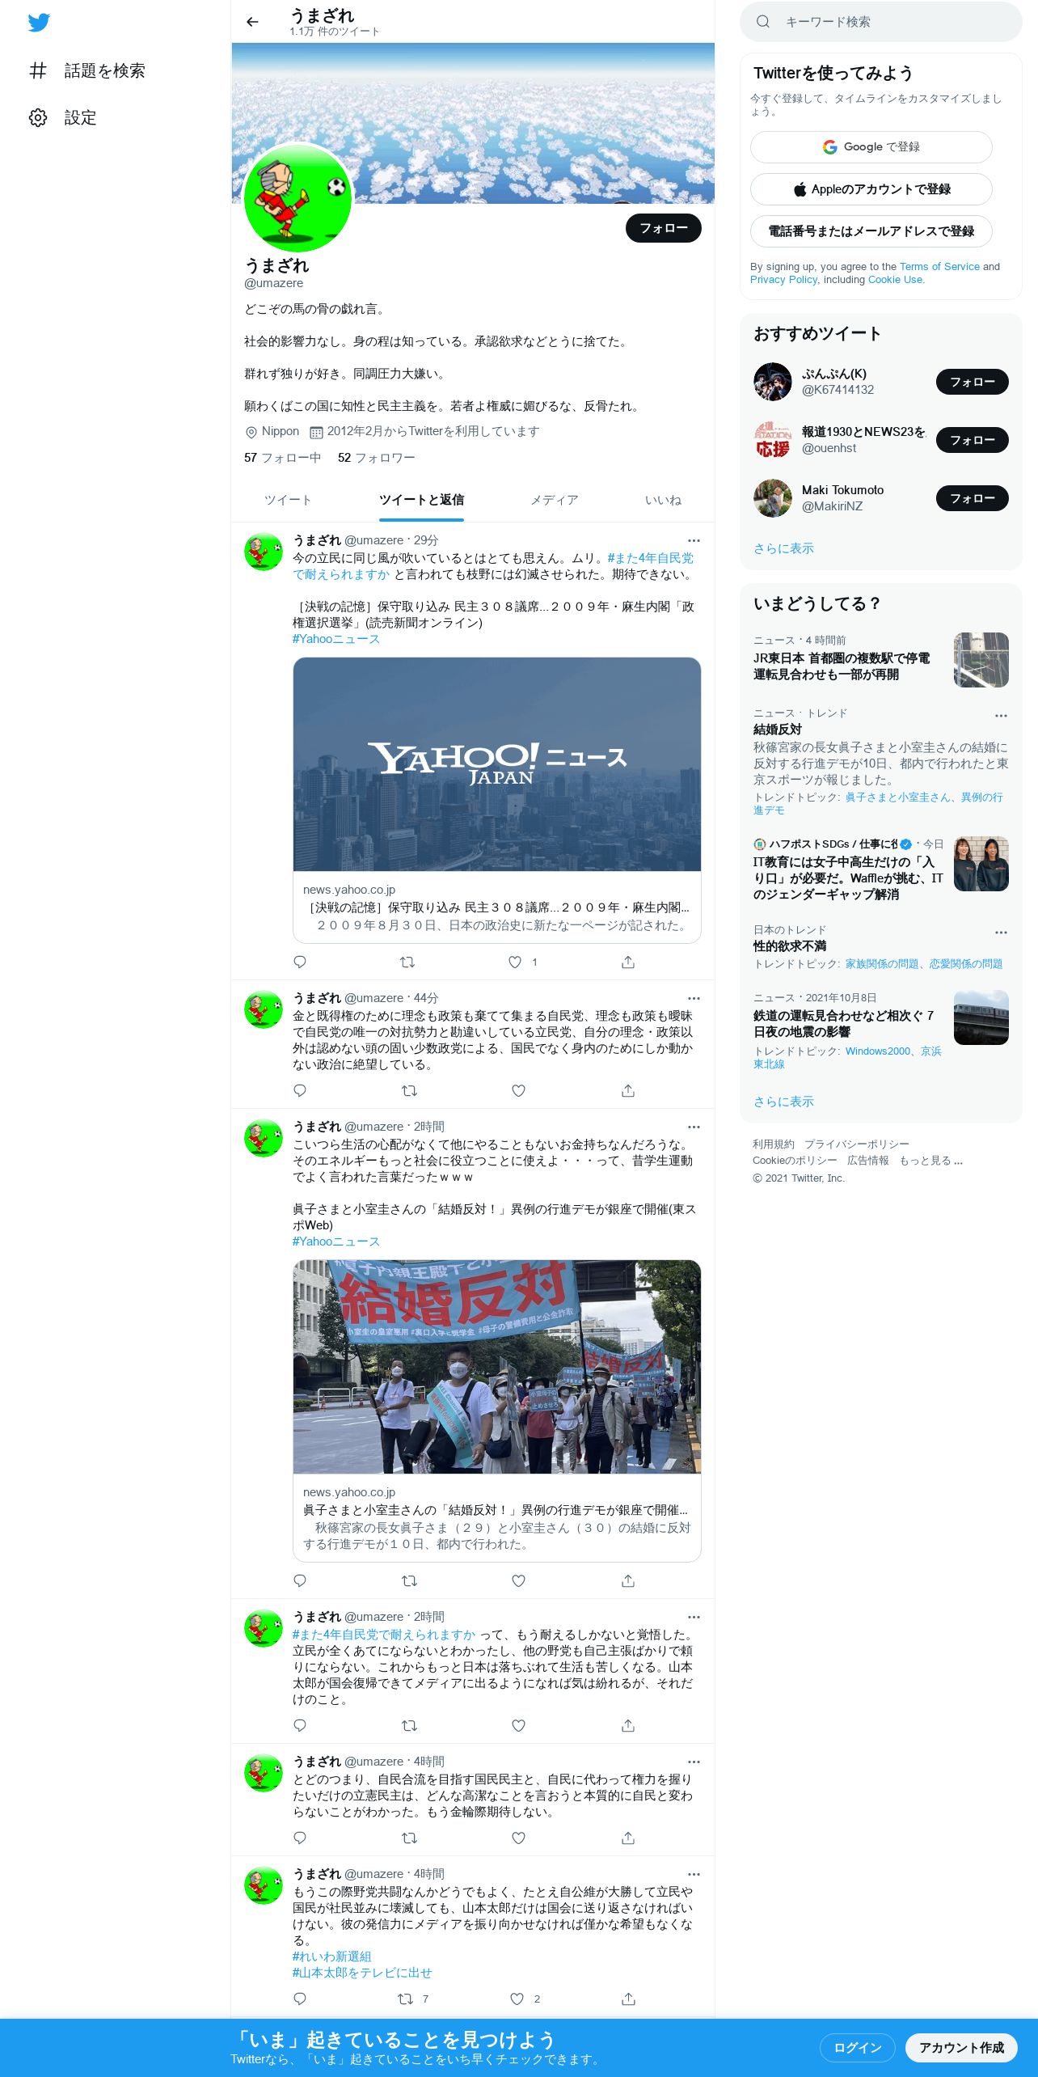The height and width of the screenshot is (2077, 1038).
Task: View the 52 フォロワー list
Action: (376, 458)
